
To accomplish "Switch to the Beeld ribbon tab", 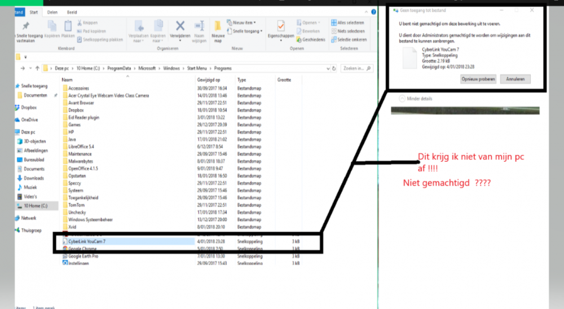I will [x=72, y=12].
